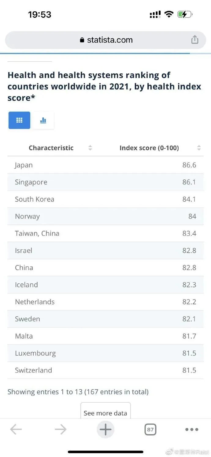Sort by Characteristic column arrows
The image size is (211, 457).
90,148
